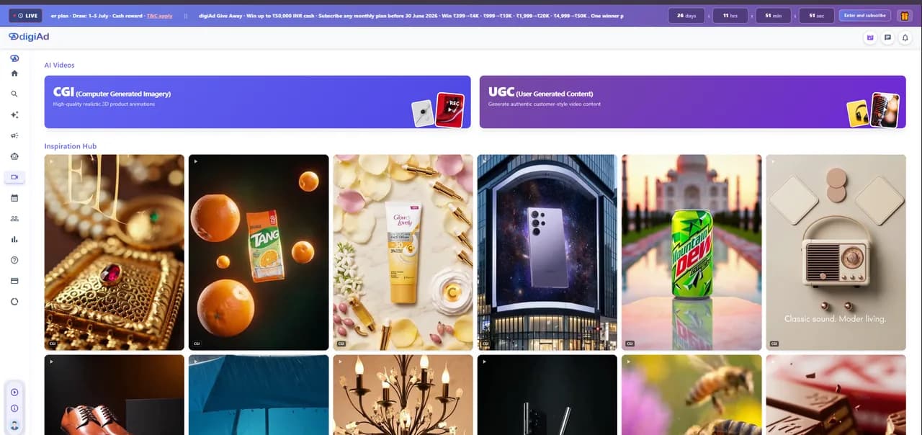
Task: Click the "11 hrs" countdown box
Action: pyautogui.click(x=730, y=15)
